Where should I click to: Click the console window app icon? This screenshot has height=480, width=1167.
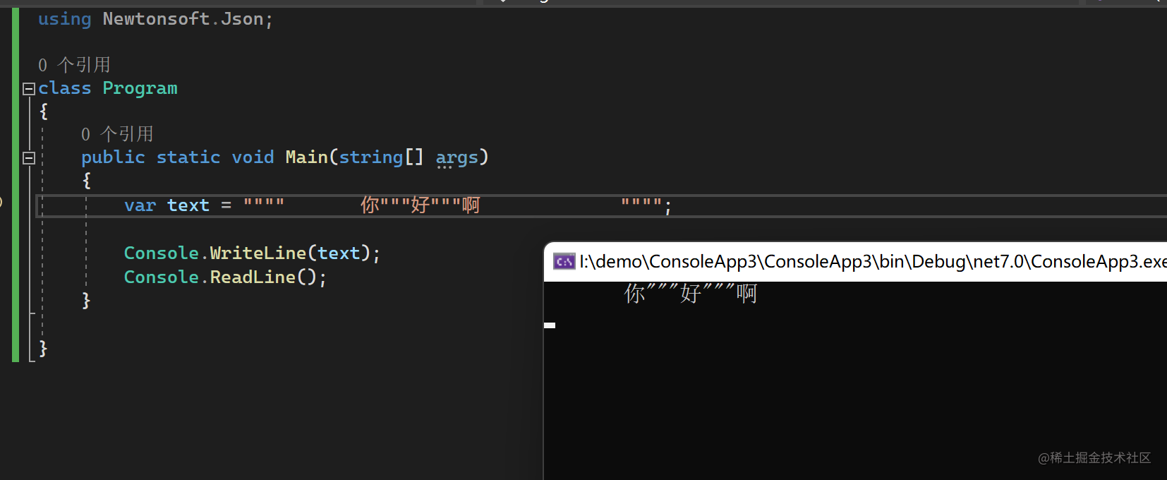click(x=564, y=262)
